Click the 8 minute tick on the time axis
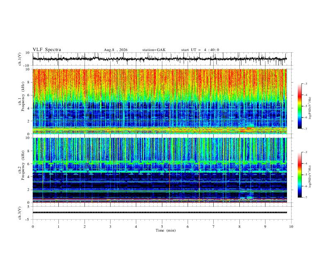Image resolution: width=328 pixels, height=254 pixels. pos(239,227)
